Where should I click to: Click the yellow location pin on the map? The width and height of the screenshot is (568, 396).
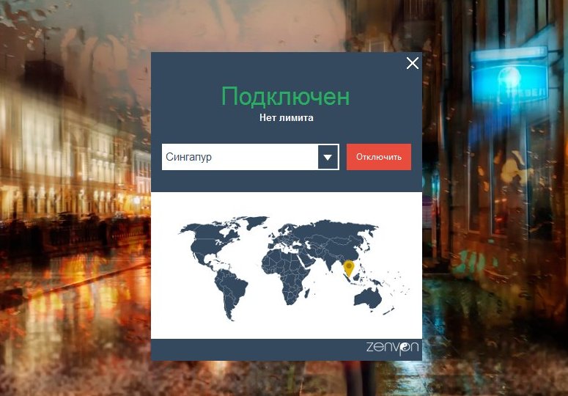click(x=349, y=268)
